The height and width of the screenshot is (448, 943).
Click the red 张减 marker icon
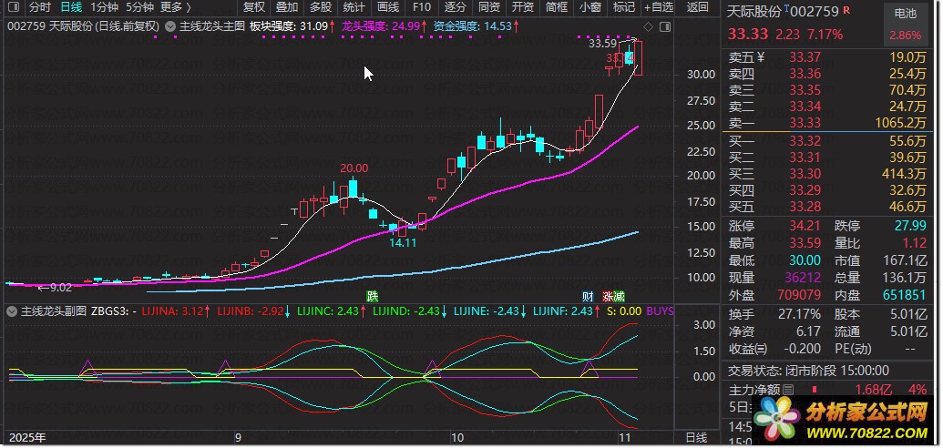(x=613, y=296)
